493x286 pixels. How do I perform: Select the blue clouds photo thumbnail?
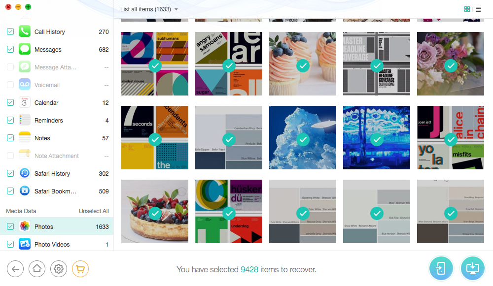(303, 137)
